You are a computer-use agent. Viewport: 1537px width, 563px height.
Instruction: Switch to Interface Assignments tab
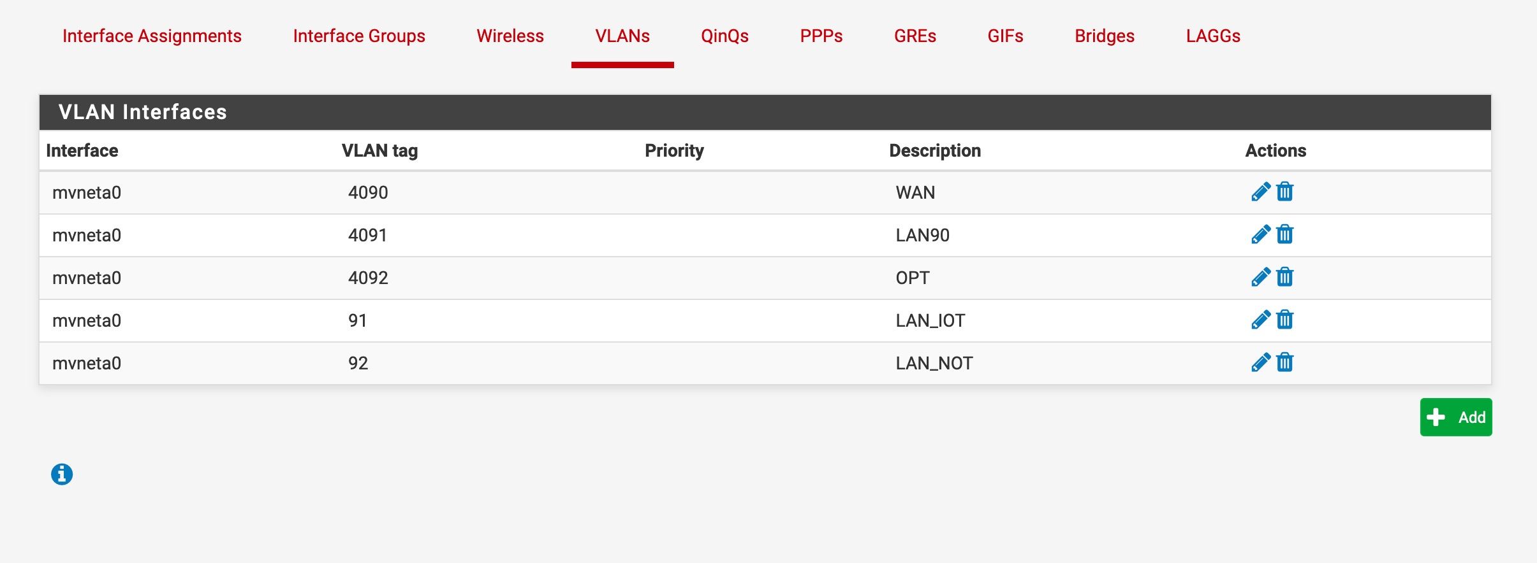tap(152, 36)
